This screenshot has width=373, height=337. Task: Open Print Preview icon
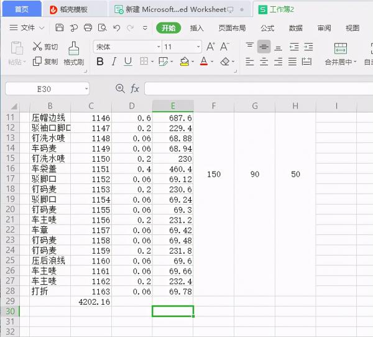[x=103, y=28]
